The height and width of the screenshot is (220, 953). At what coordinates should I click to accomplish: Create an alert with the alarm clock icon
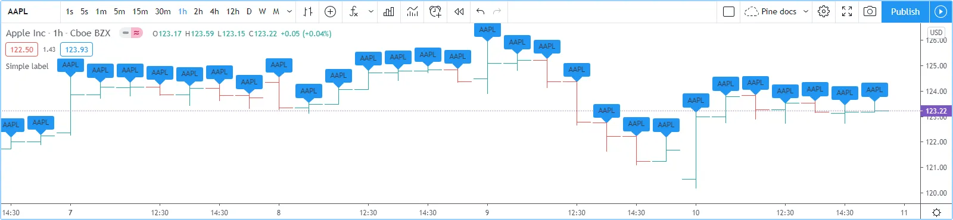pyautogui.click(x=435, y=11)
